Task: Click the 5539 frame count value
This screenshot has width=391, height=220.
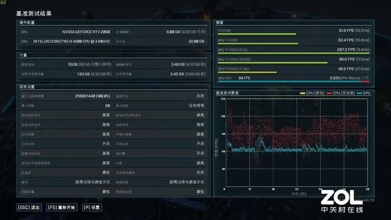Action: [x=73, y=64]
